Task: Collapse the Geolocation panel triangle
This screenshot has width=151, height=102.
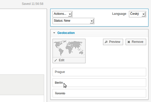Action: pos(54,33)
